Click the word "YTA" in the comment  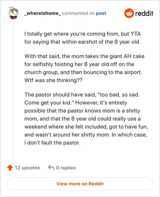(136, 34)
